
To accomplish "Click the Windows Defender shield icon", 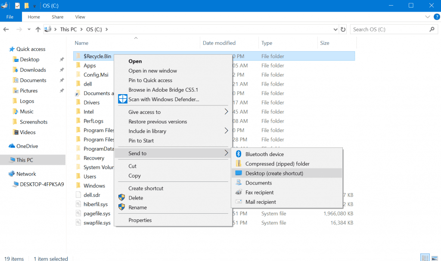I will [123, 99].
